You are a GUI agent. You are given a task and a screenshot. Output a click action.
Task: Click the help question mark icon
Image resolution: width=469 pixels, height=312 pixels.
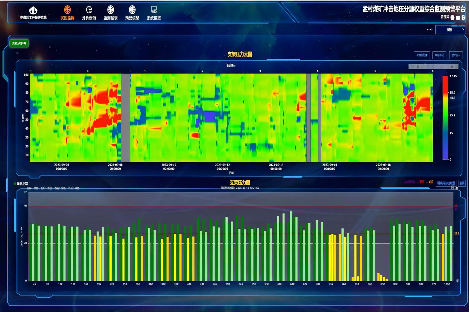[x=452, y=17]
